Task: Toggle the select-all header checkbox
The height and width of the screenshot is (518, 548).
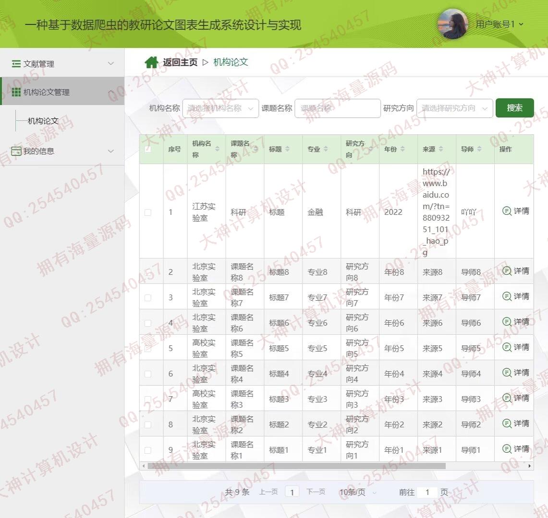Action: point(148,149)
